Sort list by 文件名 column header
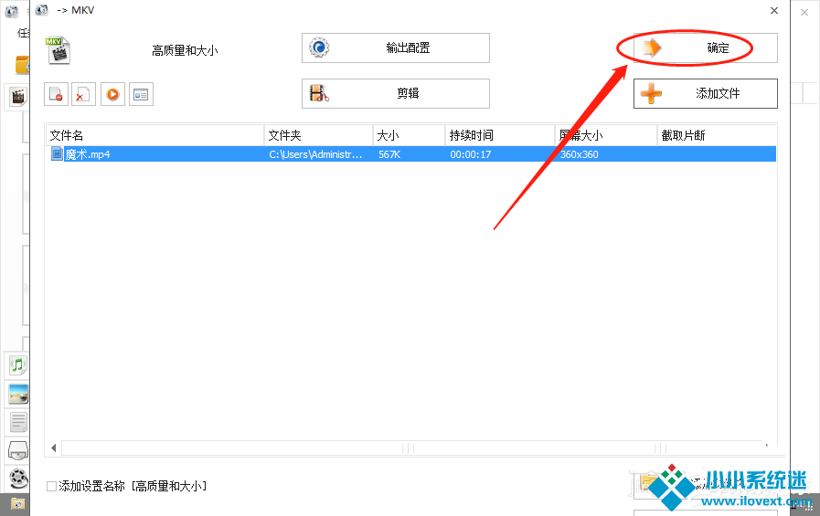The width and height of the screenshot is (820, 516). [x=154, y=135]
